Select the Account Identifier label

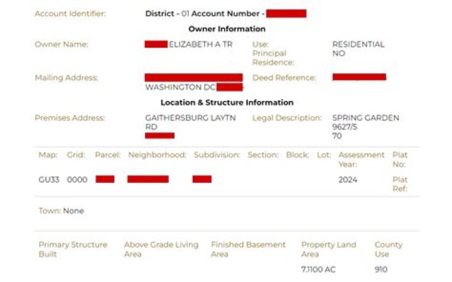(x=70, y=14)
